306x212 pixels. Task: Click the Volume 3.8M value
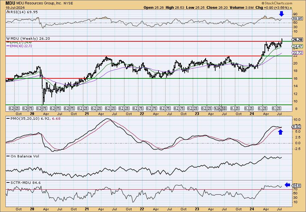[x=241, y=7]
